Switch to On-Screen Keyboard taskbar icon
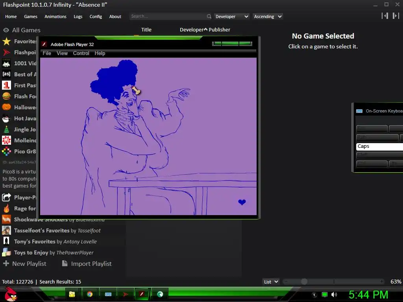The width and height of the screenshot is (403, 302). (108, 294)
